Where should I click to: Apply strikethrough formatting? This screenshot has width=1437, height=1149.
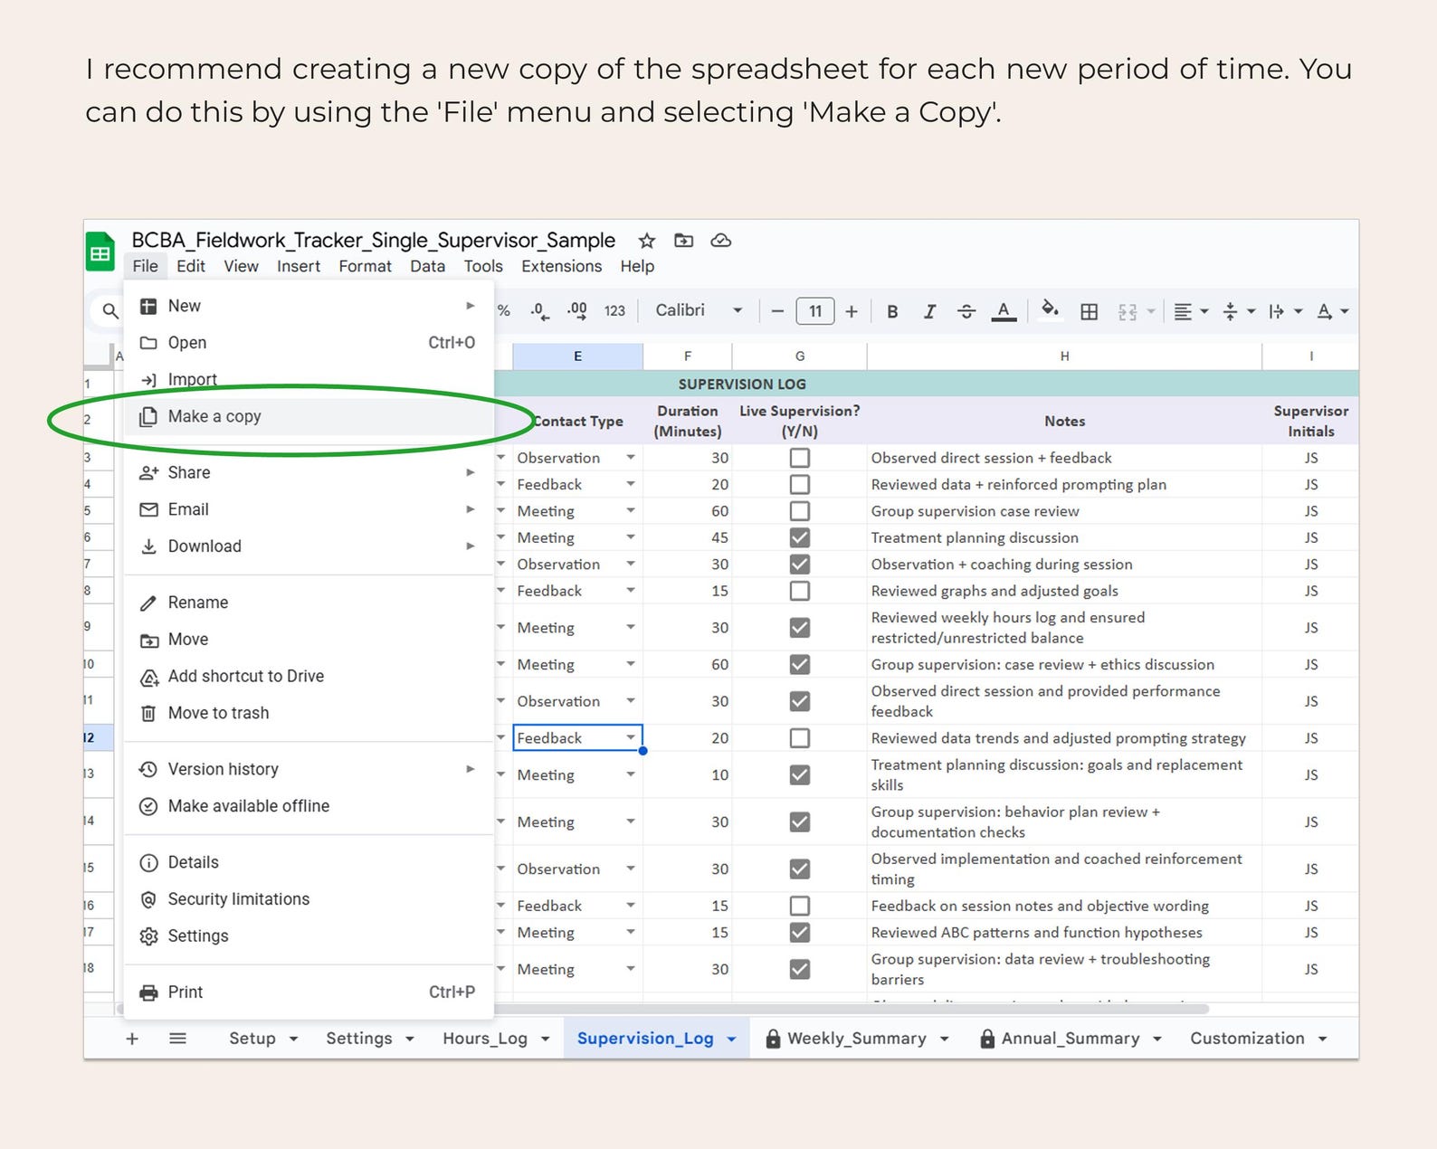tap(966, 311)
